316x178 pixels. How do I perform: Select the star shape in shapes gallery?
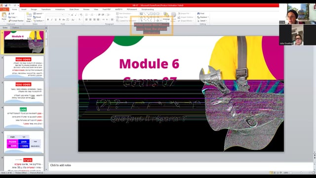click(158, 20)
